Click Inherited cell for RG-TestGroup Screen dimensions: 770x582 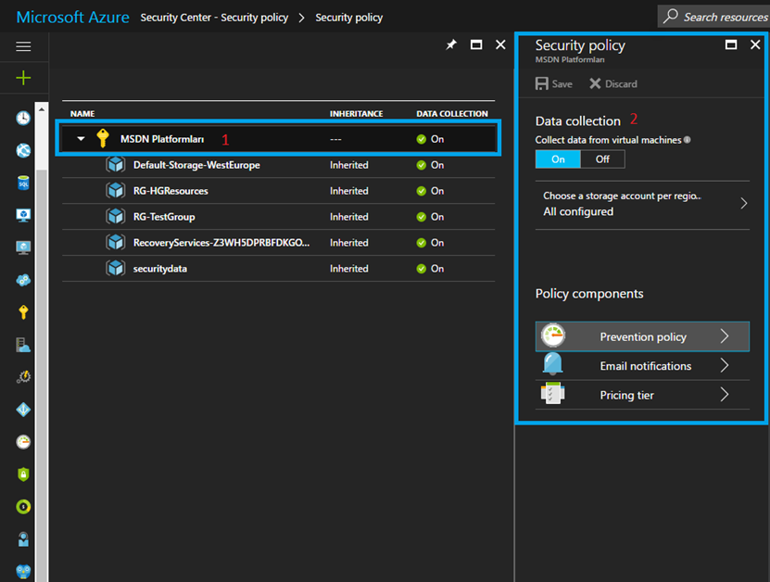[x=348, y=217]
